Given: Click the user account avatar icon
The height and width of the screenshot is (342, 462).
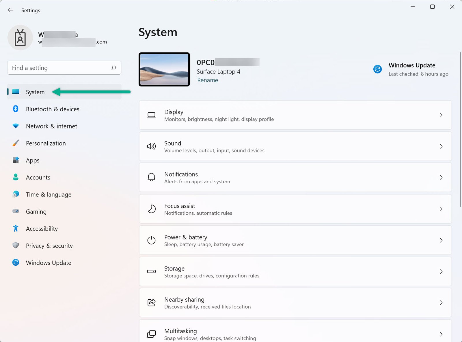Looking at the screenshot, I should 20,37.
